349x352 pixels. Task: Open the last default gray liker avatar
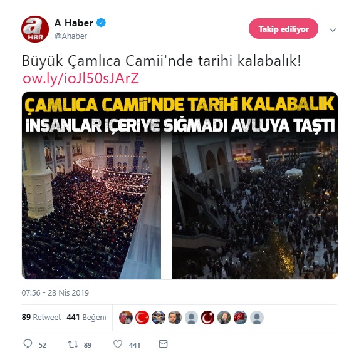(x=257, y=318)
